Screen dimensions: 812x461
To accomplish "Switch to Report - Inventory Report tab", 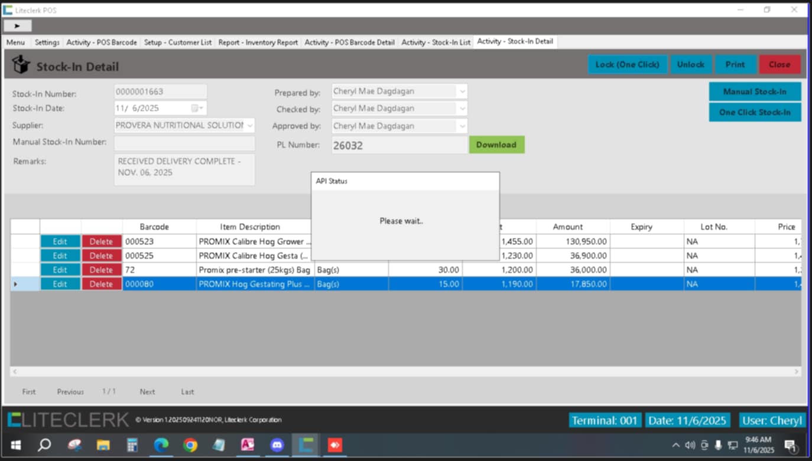I will click(x=258, y=42).
